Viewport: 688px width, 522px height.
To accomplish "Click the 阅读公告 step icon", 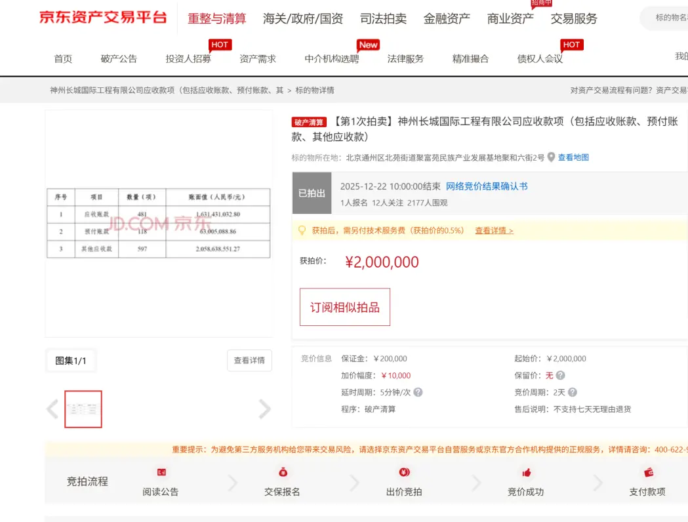I will [161, 472].
